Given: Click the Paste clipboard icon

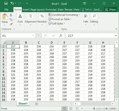Looking at the screenshot, I should (x=5, y=17).
